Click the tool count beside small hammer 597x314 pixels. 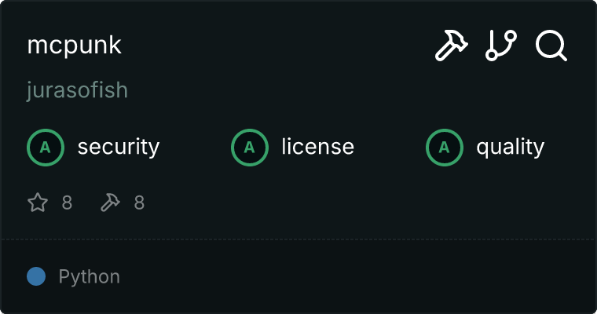point(139,203)
